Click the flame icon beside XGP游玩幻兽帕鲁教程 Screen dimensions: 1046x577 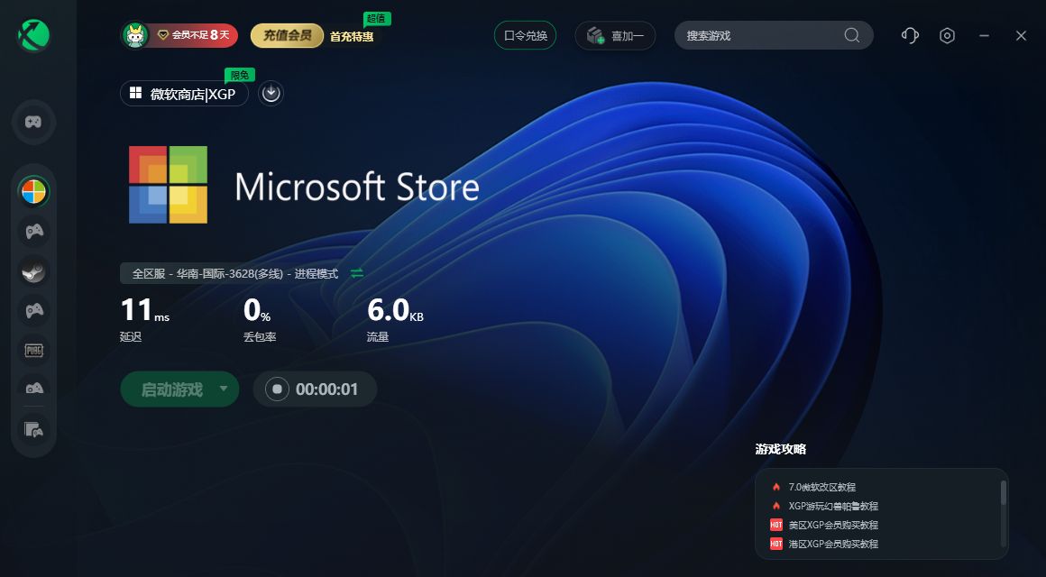[775, 507]
